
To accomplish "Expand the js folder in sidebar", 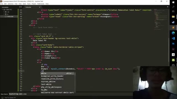I will click(4, 14).
